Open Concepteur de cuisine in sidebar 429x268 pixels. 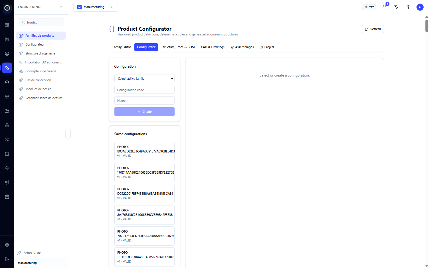[41, 71]
